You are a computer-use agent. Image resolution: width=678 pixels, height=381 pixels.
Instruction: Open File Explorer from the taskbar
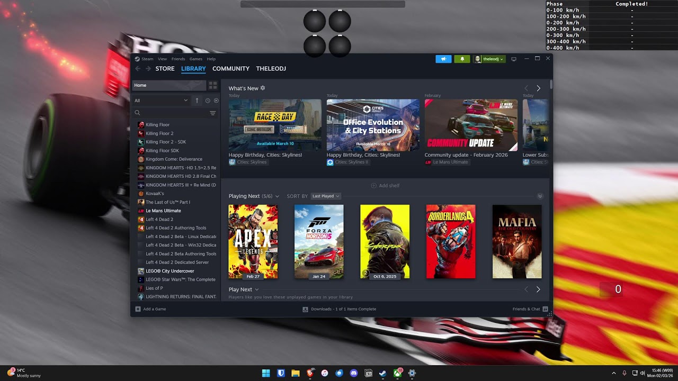tap(295, 373)
